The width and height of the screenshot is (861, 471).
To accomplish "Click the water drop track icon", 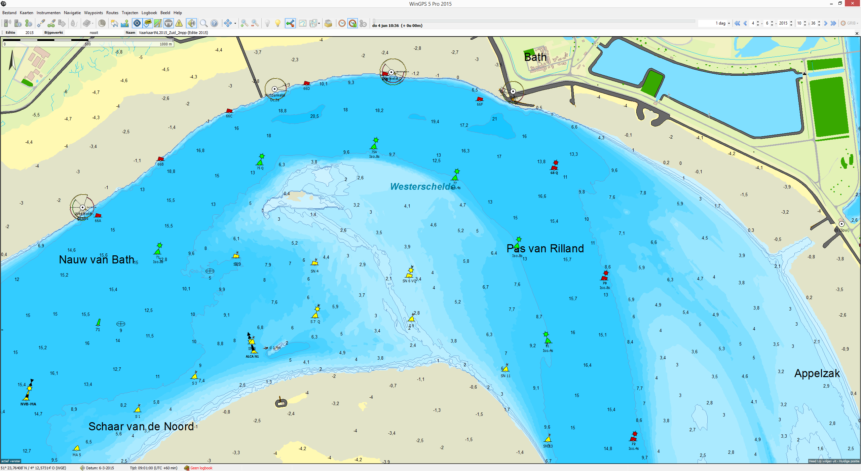I will point(74,23).
